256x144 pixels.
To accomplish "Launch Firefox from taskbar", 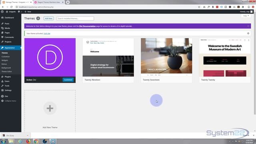I will [x=28, y=141].
